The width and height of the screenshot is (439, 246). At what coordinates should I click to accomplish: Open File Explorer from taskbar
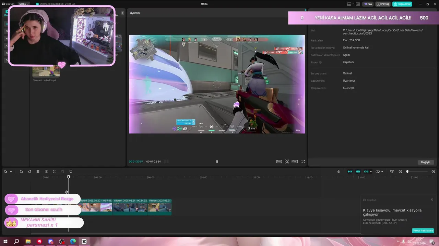coord(28,242)
